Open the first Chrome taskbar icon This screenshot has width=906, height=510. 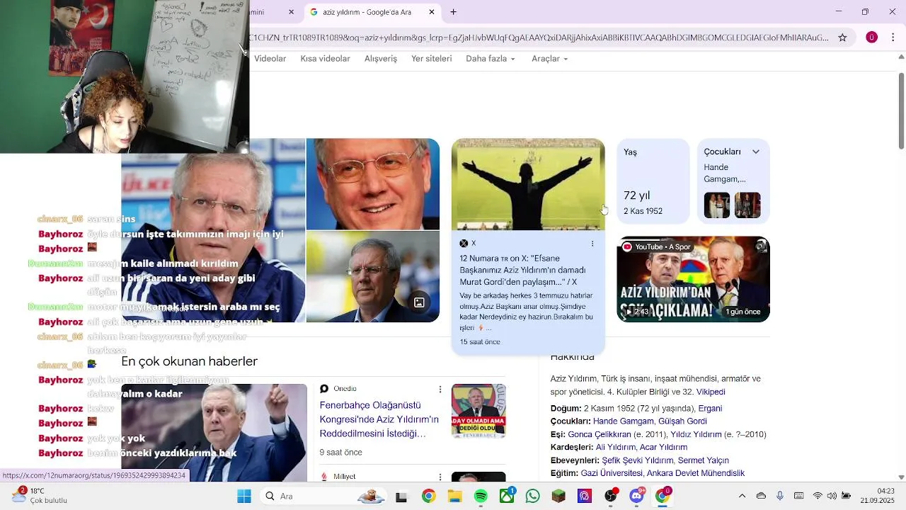(x=428, y=497)
